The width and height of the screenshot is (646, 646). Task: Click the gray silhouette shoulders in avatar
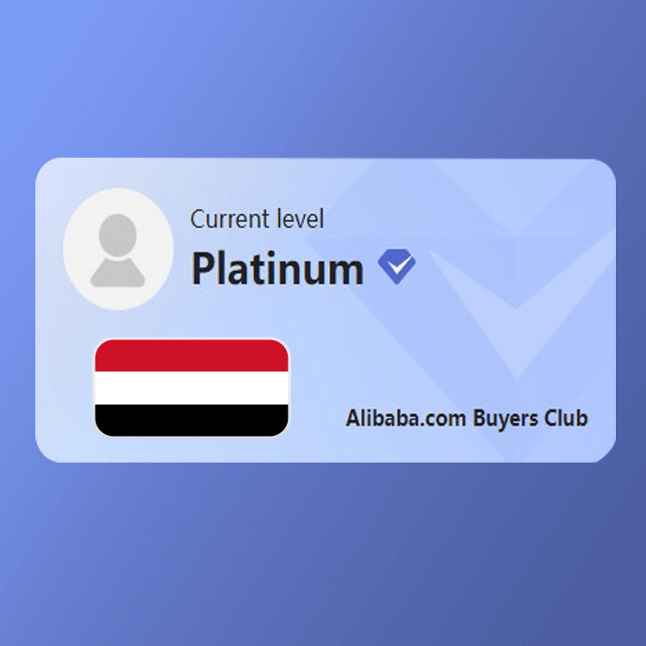[118, 272]
